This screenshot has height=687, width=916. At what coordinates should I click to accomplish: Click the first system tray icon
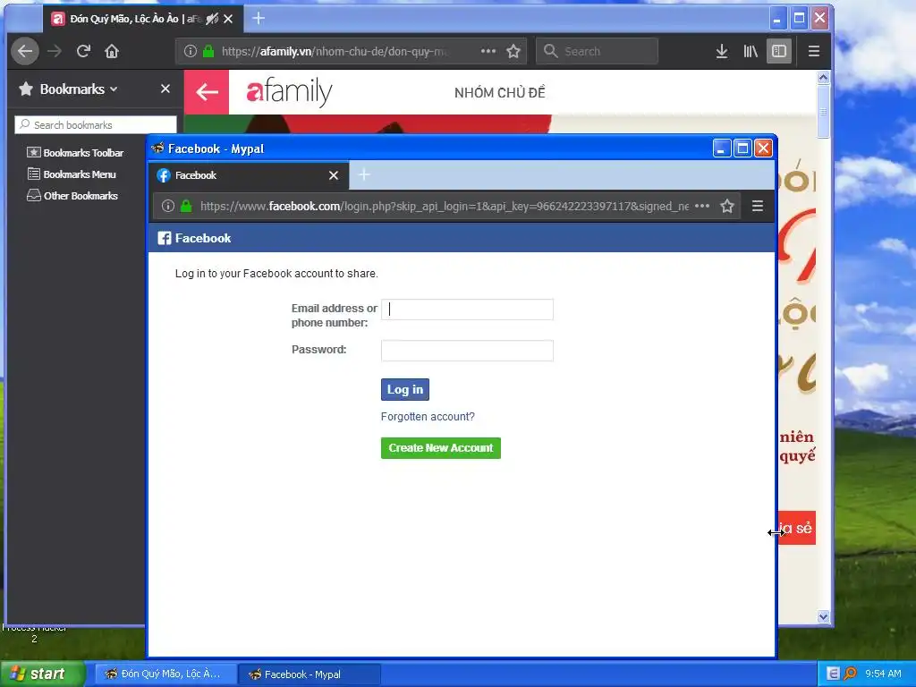click(834, 674)
